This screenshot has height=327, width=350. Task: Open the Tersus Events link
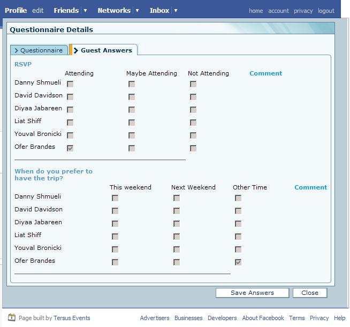coord(72,318)
